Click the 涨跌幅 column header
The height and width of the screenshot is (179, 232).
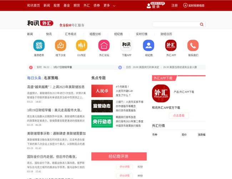pyautogui.click(x=202, y=135)
